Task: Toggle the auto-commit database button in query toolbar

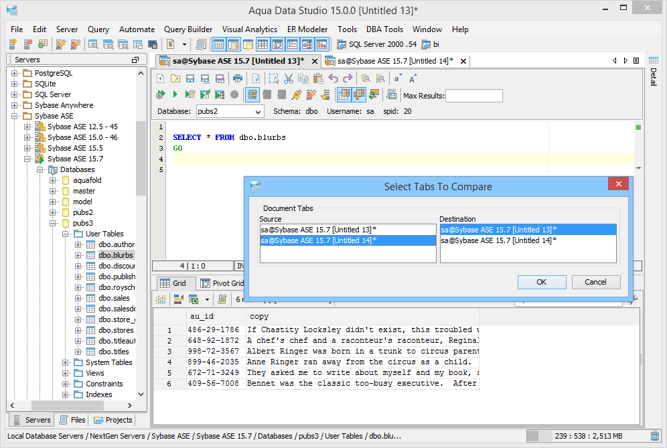Action: pyautogui.click(x=252, y=94)
